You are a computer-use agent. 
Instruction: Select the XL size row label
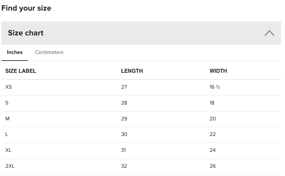8,150
